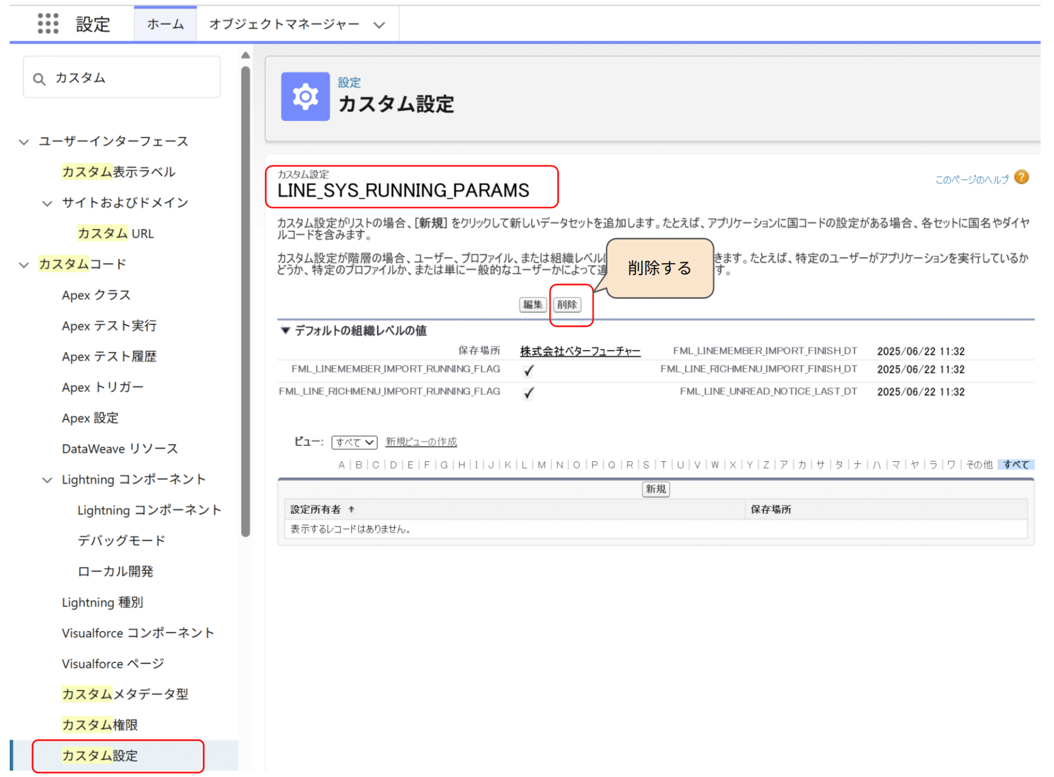Click the search magnifier icon in Quick Find

point(39,79)
